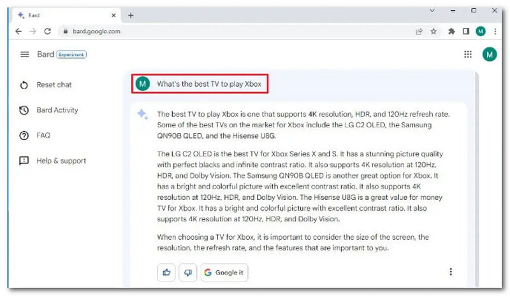
Task: Click the Bard logo text
Action: pyautogui.click(x=45, y=54)
